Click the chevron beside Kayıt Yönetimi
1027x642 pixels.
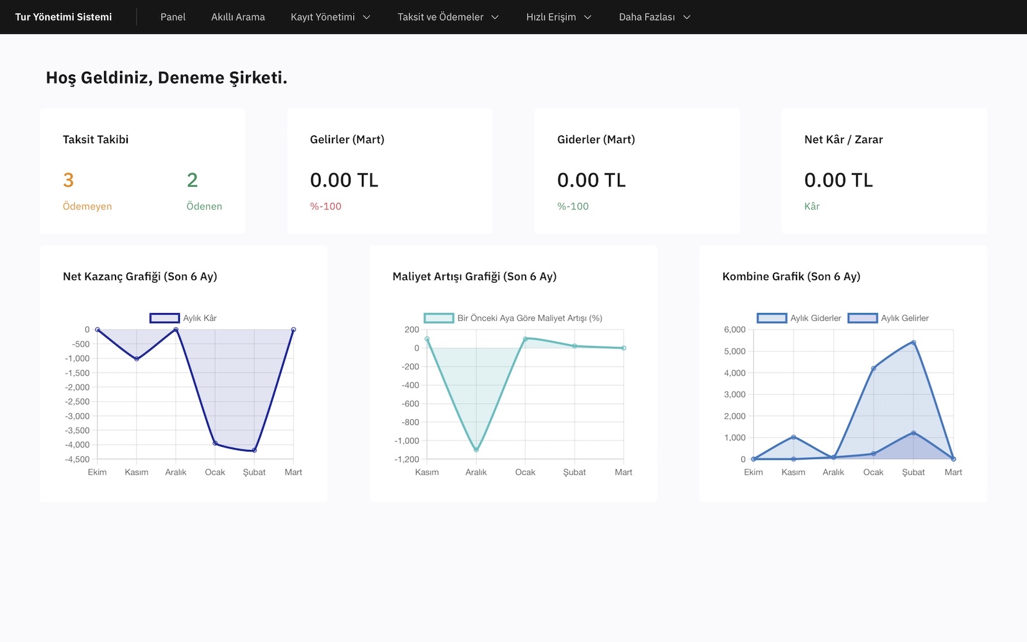coord(367,18)
